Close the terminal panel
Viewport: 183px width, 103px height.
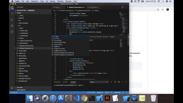126,82
